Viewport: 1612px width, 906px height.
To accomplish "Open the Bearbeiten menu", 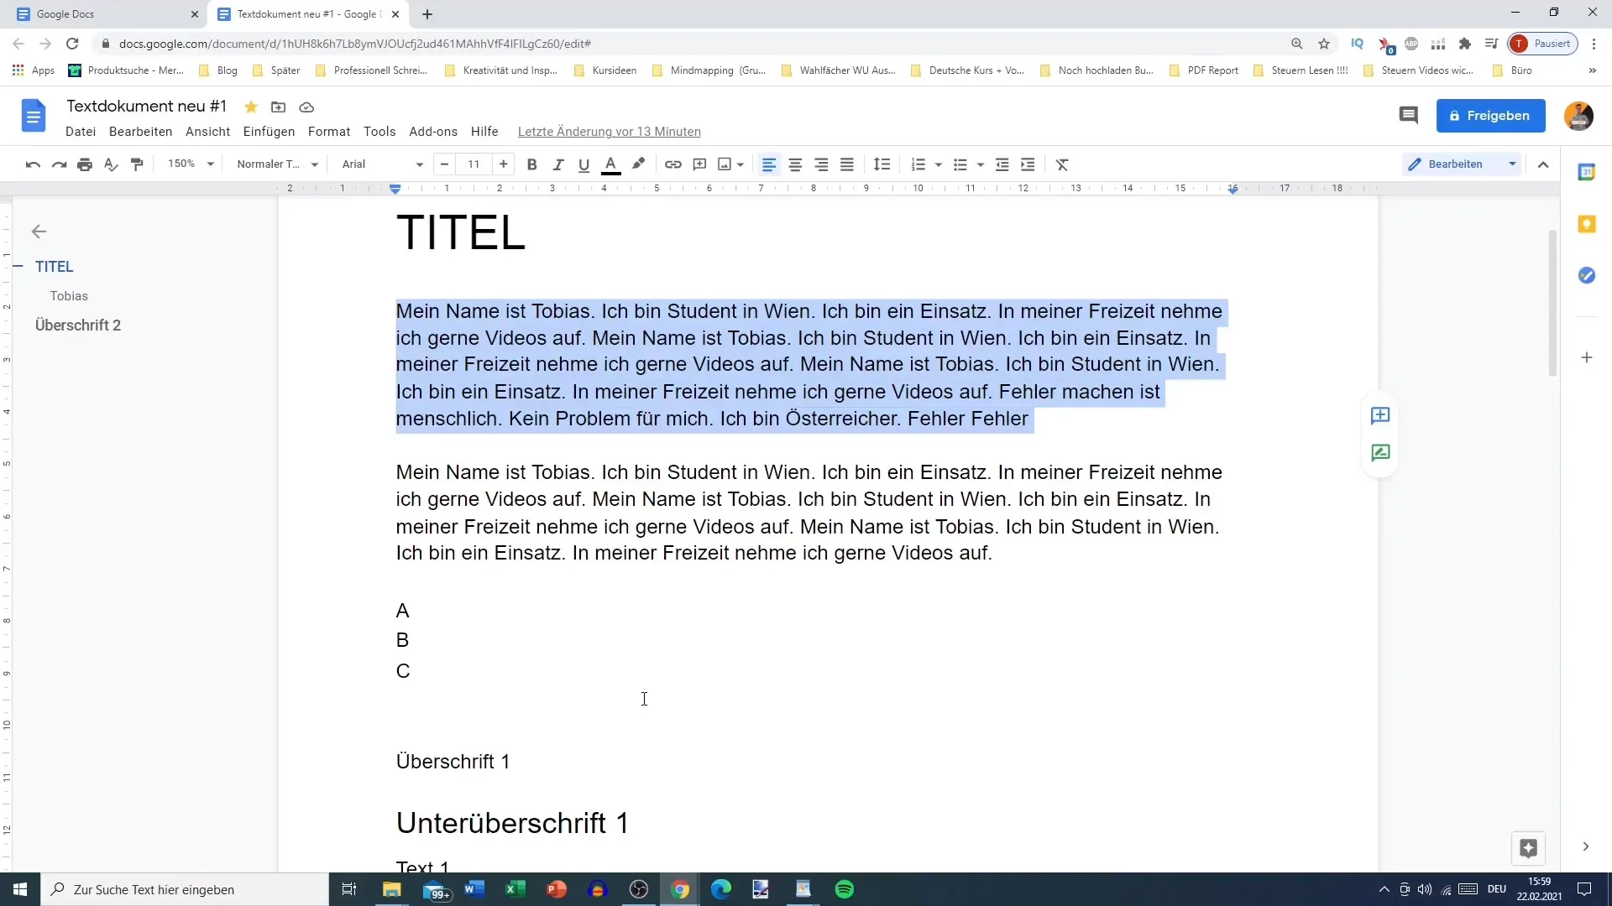I will coord(140,132).
